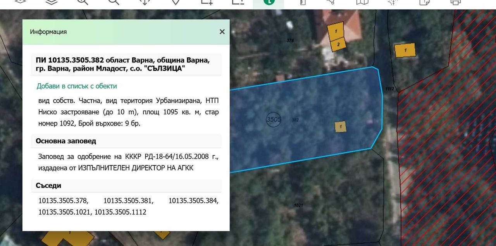Click the 'Добави в списък с обекти' link
The height and width of the screenshot is (246, 496).
tap(77, 86)
